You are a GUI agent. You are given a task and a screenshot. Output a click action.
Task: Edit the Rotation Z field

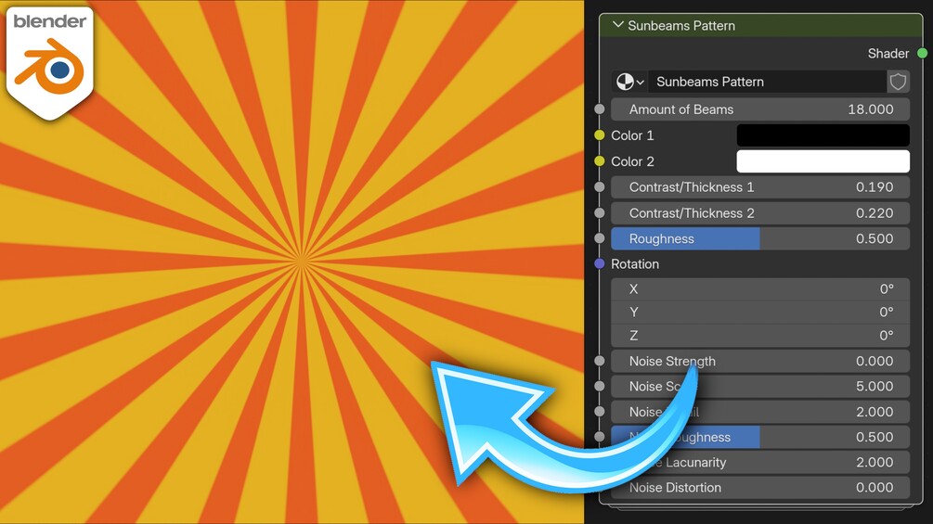759,336
